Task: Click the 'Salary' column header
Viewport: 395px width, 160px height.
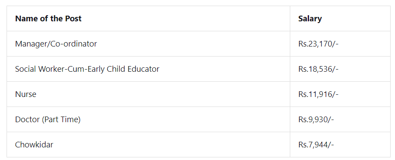Action: click(310, 19)
